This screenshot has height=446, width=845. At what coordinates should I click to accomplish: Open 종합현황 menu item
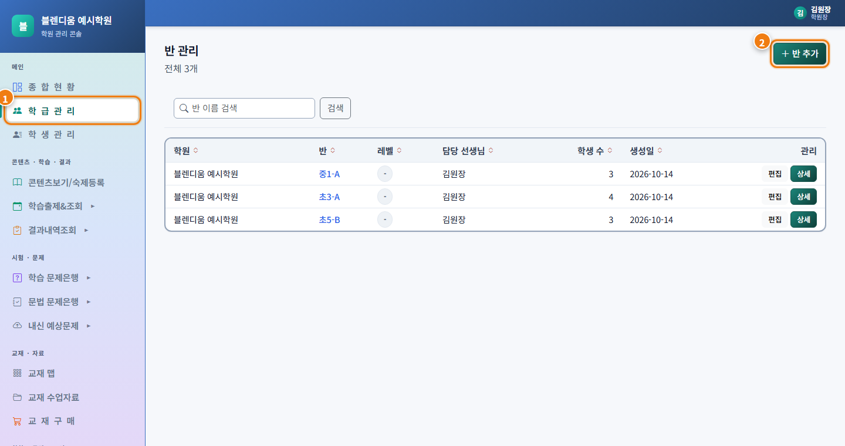tap(73, 87)
